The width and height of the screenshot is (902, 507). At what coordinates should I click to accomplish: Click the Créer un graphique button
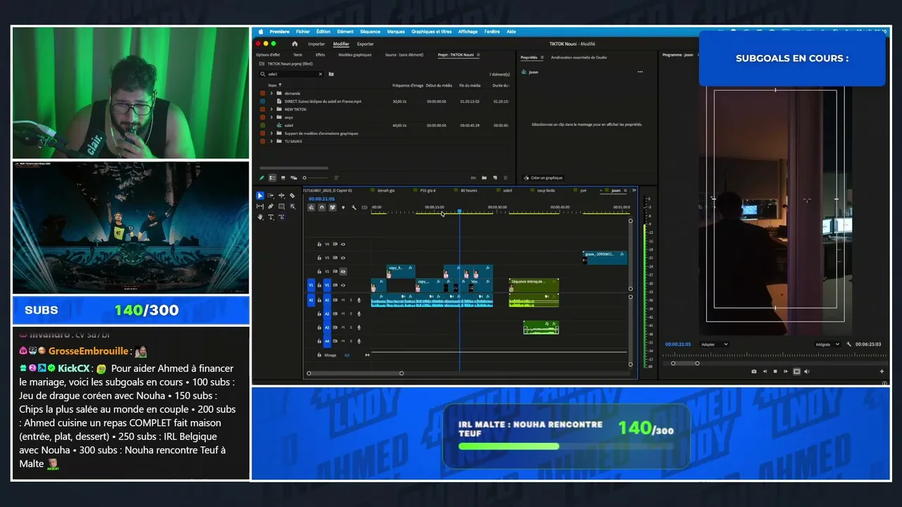point(543,178)
